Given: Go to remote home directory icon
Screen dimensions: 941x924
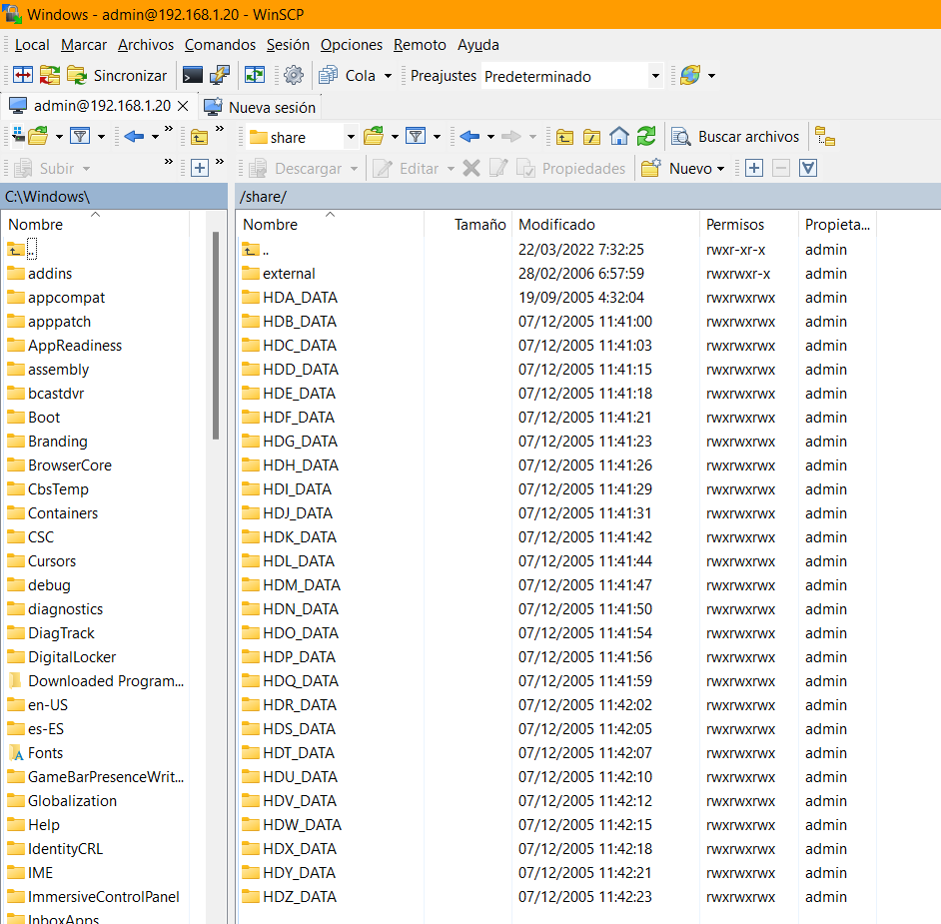Looking at the screenshot, I should tap(619, 137).
